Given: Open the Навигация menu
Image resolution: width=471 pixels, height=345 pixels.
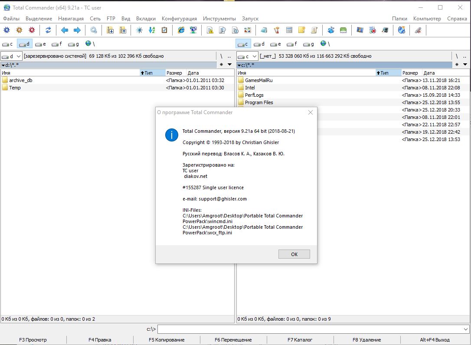Looking at the screenshot, I should point(71,19).
